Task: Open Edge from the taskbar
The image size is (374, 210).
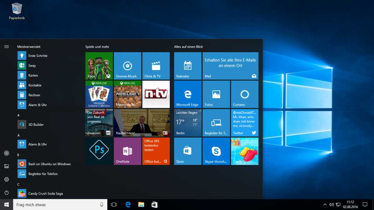Action: 128,205
